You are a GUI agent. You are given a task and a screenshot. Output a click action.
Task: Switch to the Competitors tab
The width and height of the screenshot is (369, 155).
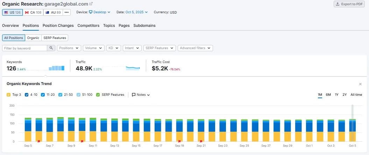88,25
